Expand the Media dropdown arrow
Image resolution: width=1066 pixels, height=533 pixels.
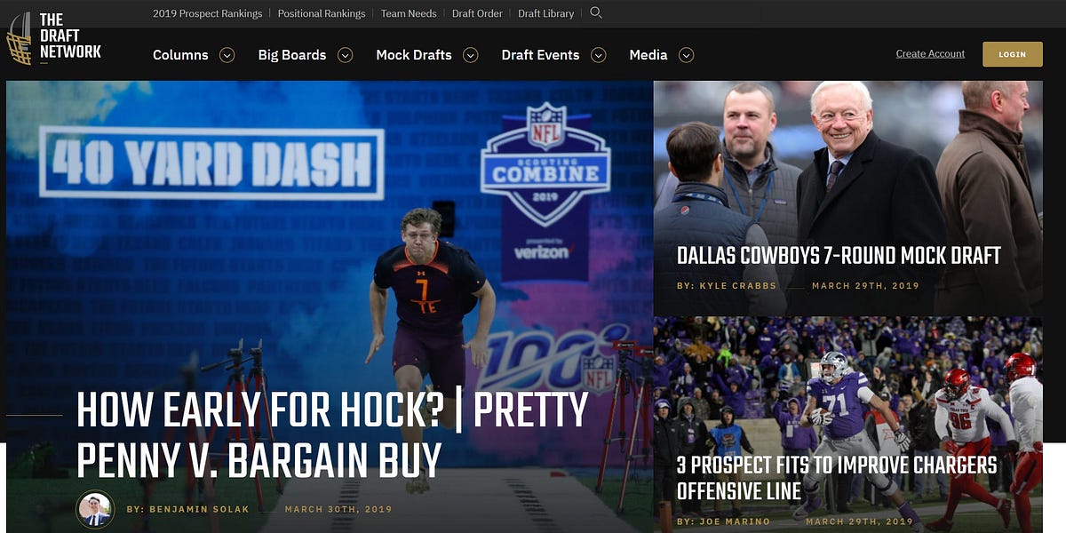coord(686,55)
